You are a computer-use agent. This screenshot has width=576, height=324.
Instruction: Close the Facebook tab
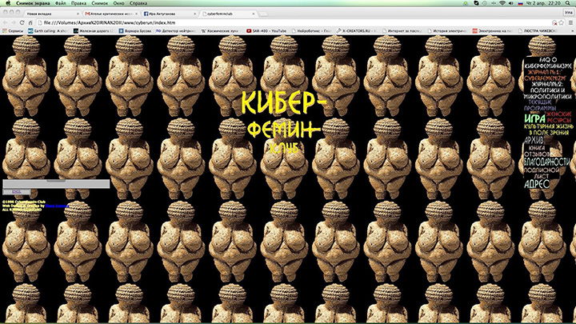click(x=195, y=14)
